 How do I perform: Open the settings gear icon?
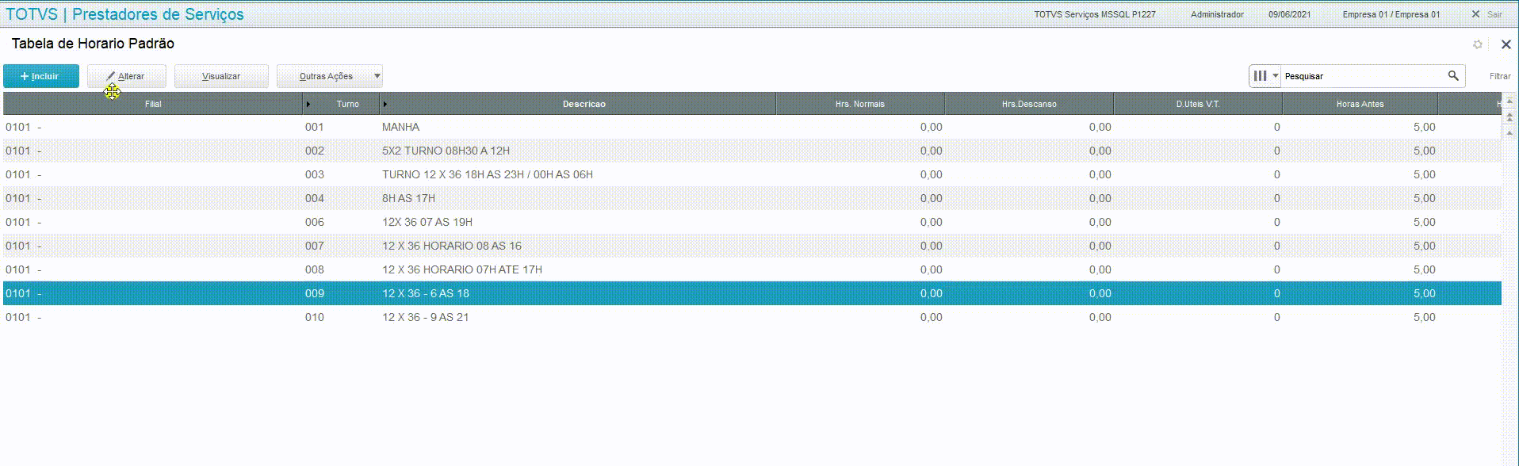[x=1478, y=44]
